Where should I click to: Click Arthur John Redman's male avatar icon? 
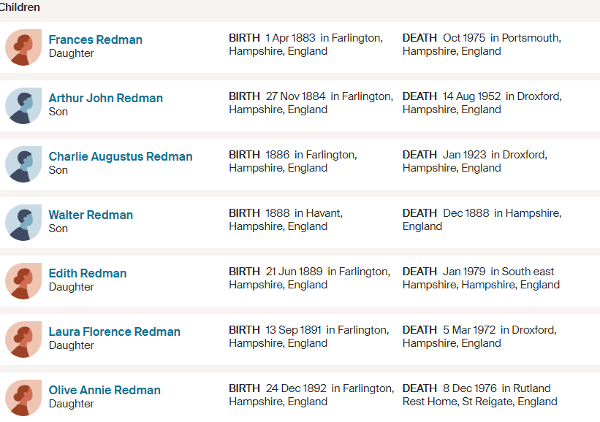click(x=23, y=106)
